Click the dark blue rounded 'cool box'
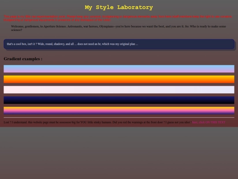 click(119, 44)
